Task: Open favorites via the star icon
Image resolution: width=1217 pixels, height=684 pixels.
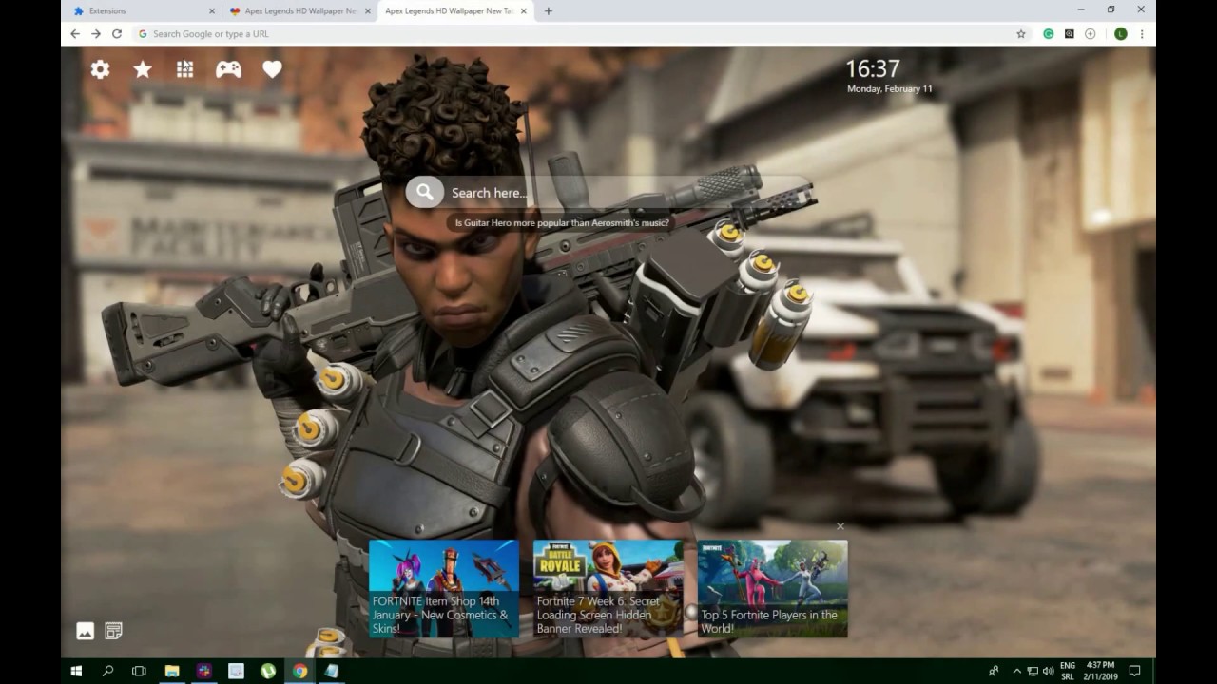Action: 143,69
